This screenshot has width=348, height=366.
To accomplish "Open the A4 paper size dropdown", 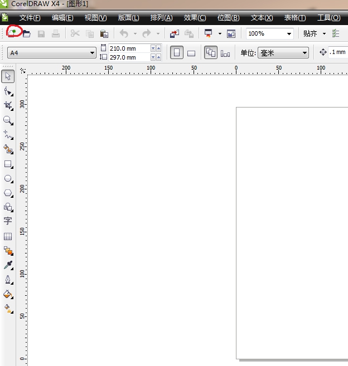I will [52, 53].
